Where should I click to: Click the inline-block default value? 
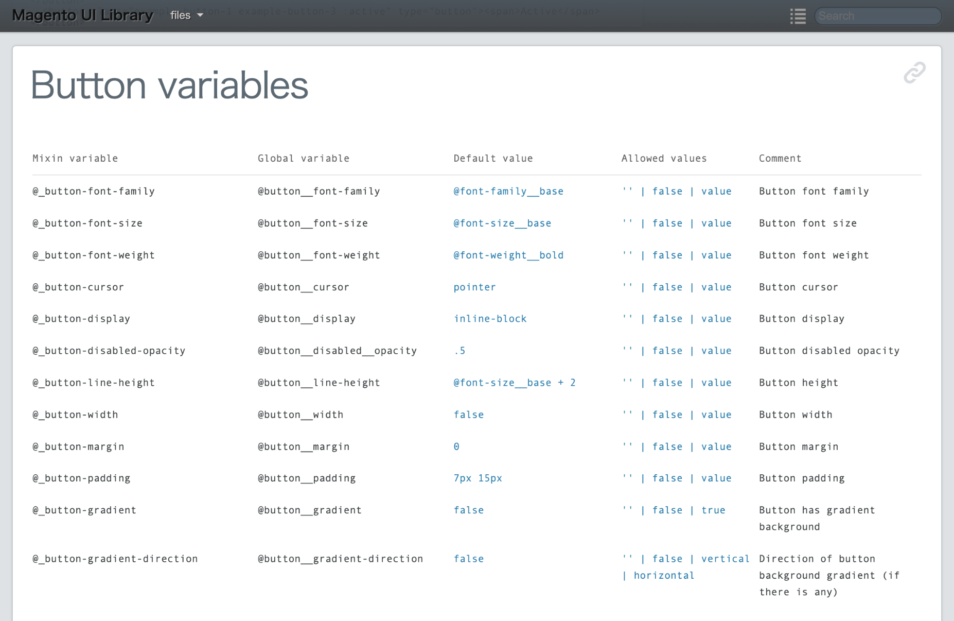[490, 319]
